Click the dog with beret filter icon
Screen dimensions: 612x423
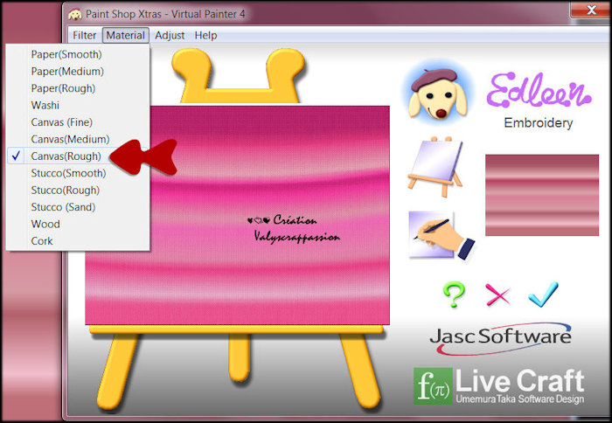click(x=437, y=93)
